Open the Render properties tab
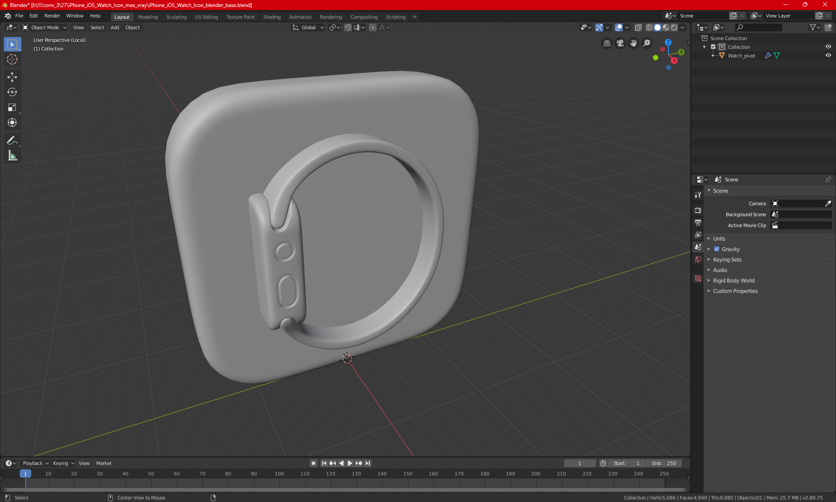Screen dimensions: 836x502 (698, 210)
